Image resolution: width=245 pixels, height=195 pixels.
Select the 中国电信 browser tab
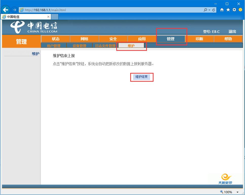click(x=26, y=17)
